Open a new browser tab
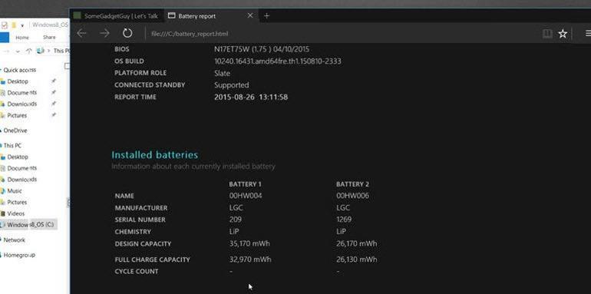591x294 pixels. [x=267, y=16]
